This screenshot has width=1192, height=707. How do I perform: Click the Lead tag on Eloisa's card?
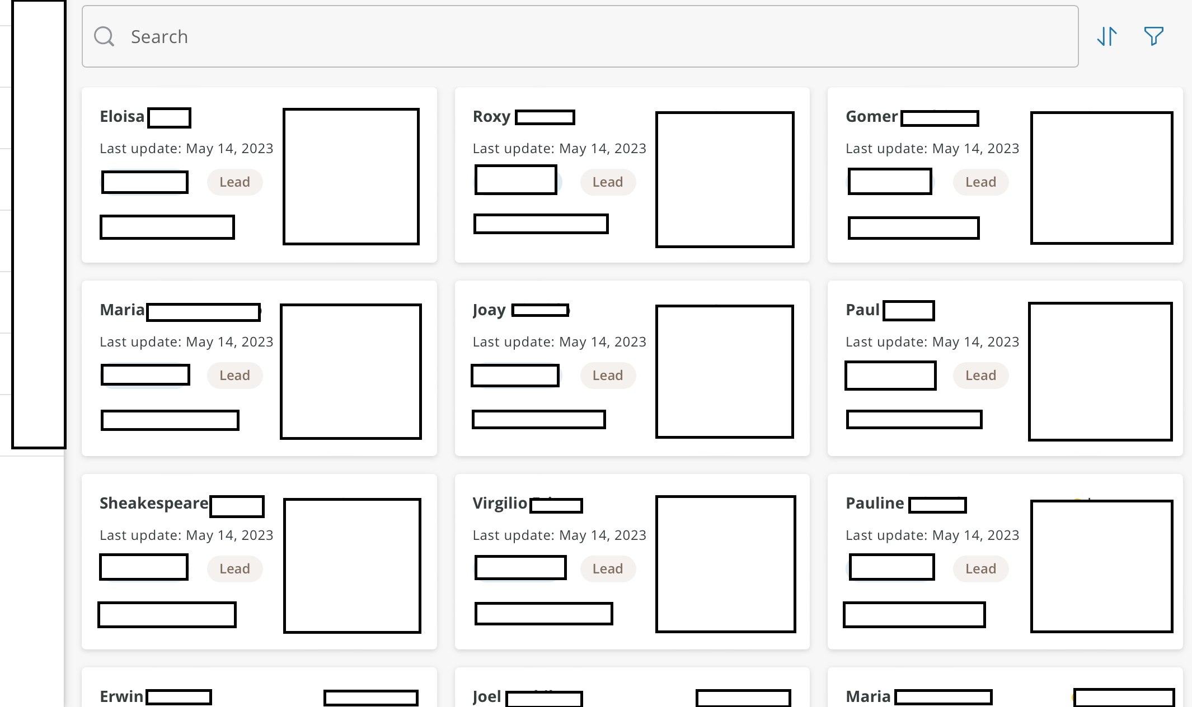click(234, 182)
